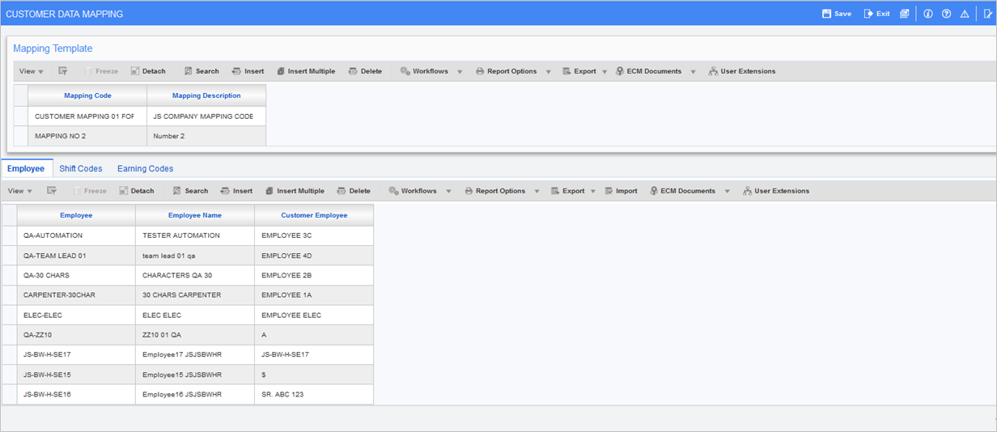Click the CARPENTER-30CHAR employee cell
The image size is (997, 432).
point(76,295)
